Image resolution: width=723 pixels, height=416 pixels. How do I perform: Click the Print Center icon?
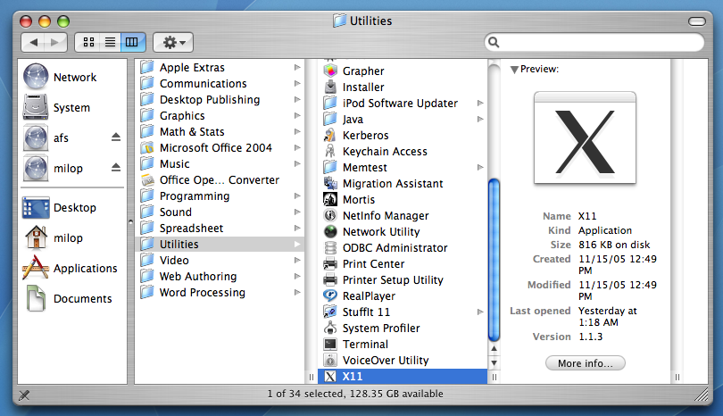tap(330, 264)
